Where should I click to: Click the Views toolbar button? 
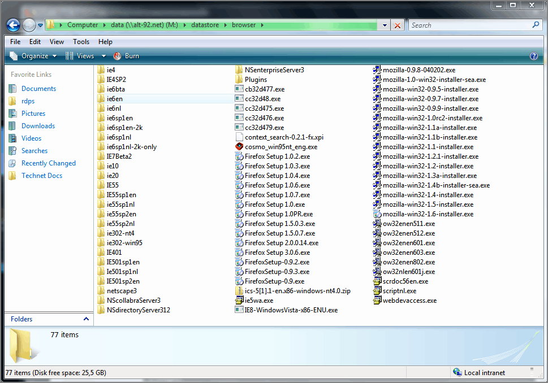[x=80, y=56]
